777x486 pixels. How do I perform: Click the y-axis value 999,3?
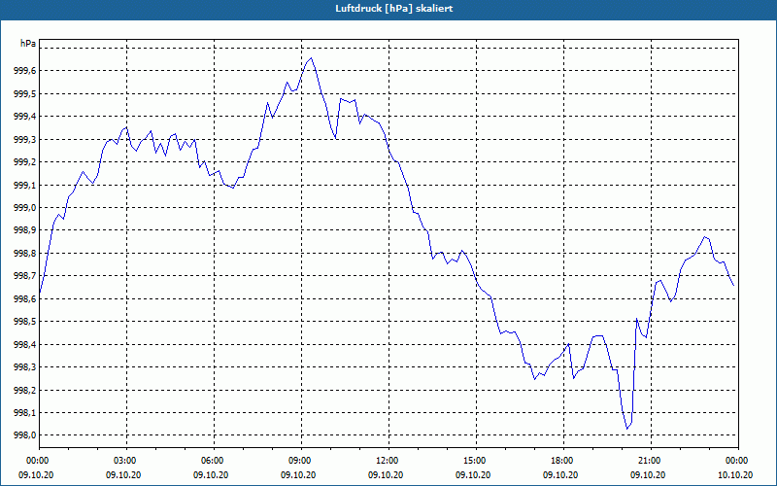25,139
